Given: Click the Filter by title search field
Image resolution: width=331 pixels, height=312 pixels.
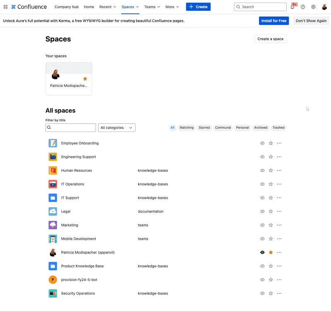Looking at the screenshot, I should tap(70, 127).
